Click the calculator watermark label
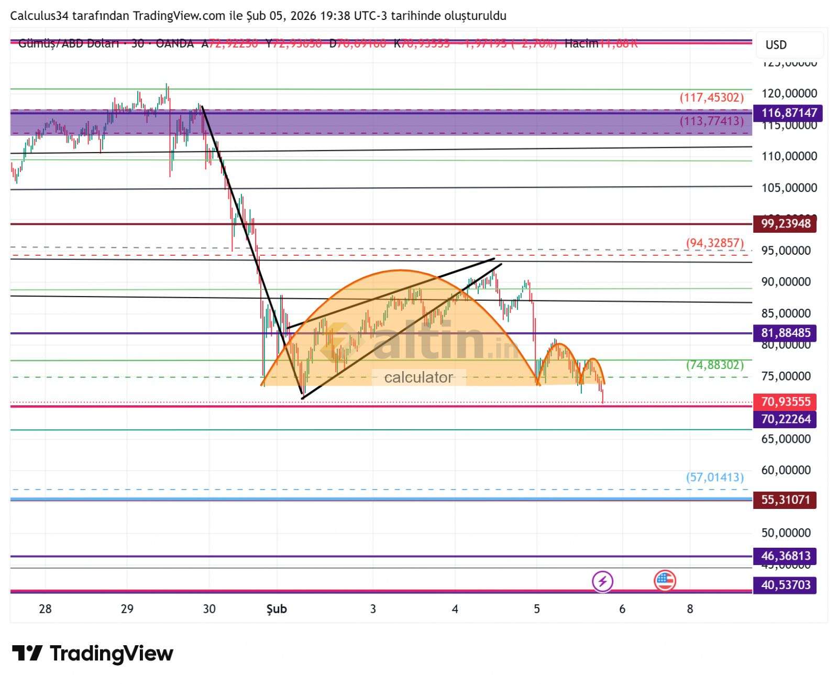The width and height of the screenshot is (838, 684). pos(418,377)
